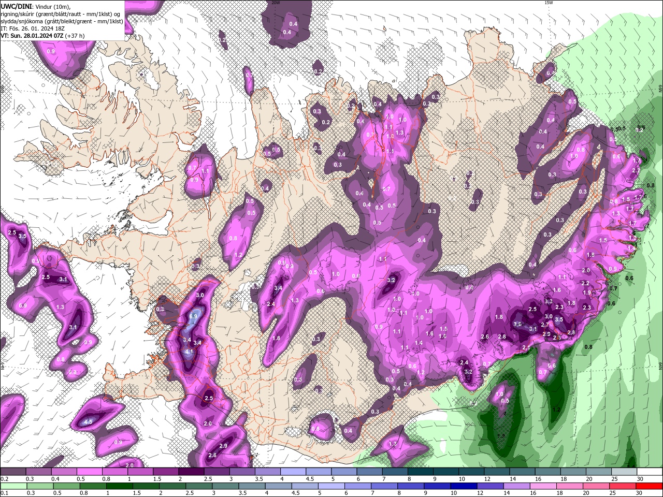Image resolution: width=663 pixels, height=497 pixels.
Task: Select the royal blue swatch labeled 8 in lower legend
Action: point(410,486)
